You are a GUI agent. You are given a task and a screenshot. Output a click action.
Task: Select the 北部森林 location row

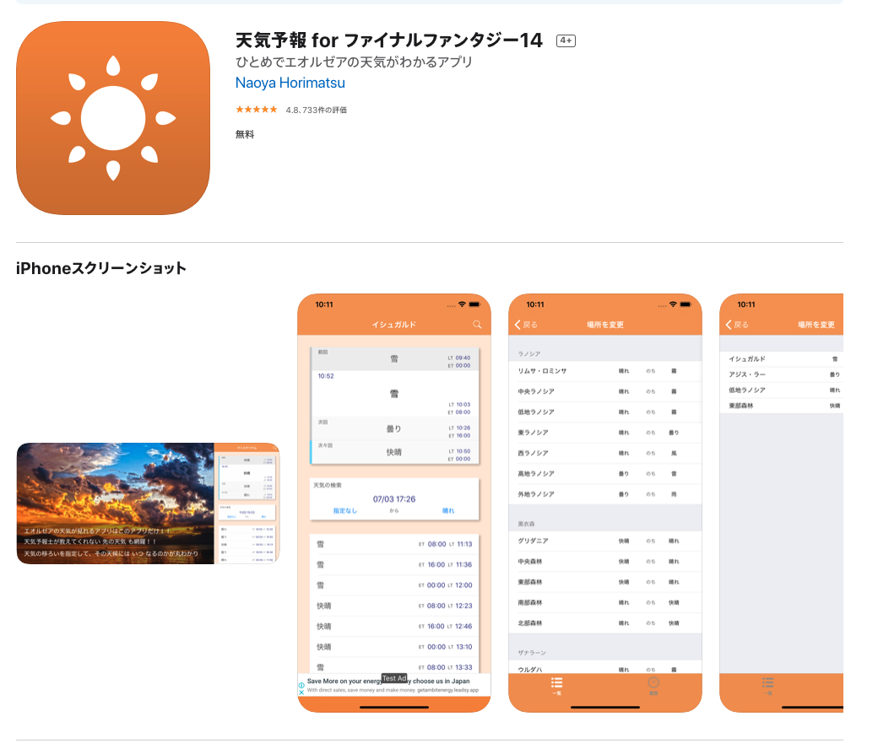604,623
